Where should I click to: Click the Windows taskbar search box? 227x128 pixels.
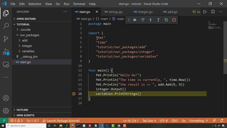26,126
